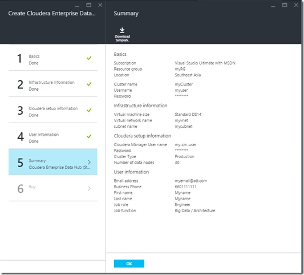Viewport: 304px width, 275px height.
Task: Click the business phone 6601111111
Action: [185, 187]
